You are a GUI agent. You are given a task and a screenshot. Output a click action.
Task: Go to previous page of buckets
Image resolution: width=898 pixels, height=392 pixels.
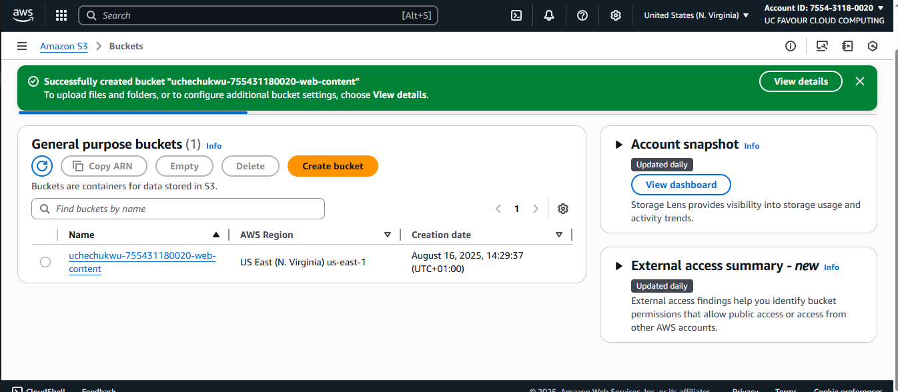point(498,209)
